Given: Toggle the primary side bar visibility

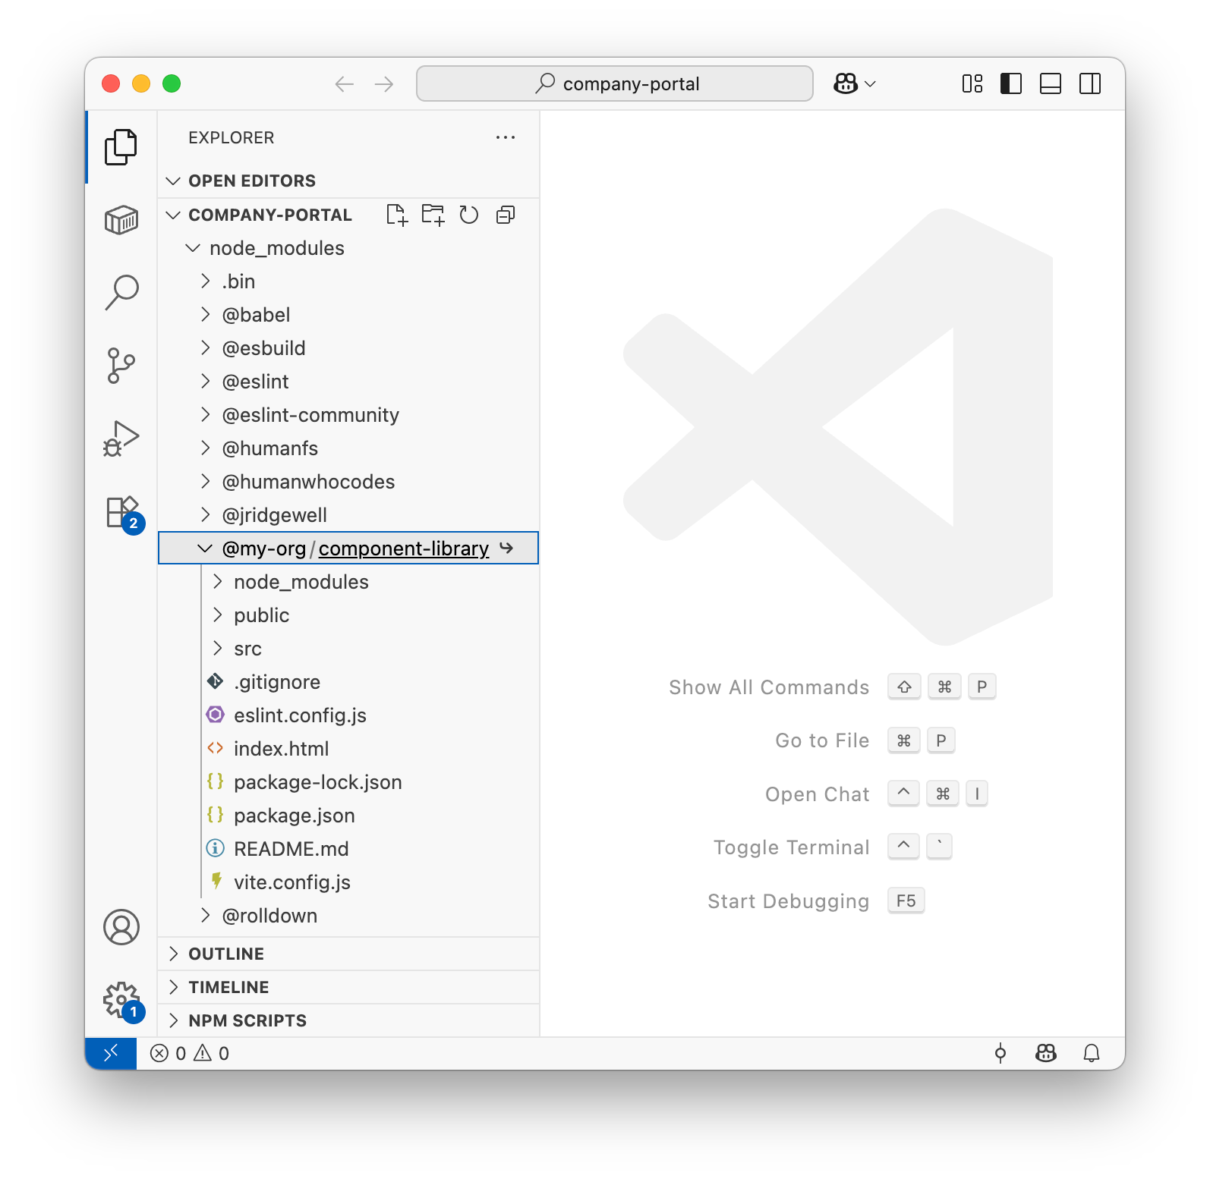Looking at the screenshot, I should [1011, 83].
